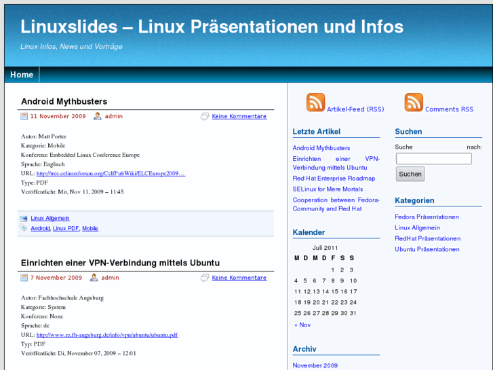Click category folder icon beside Linux Allgemein
The height and width of the screenshot is (370, 493).
24,218
